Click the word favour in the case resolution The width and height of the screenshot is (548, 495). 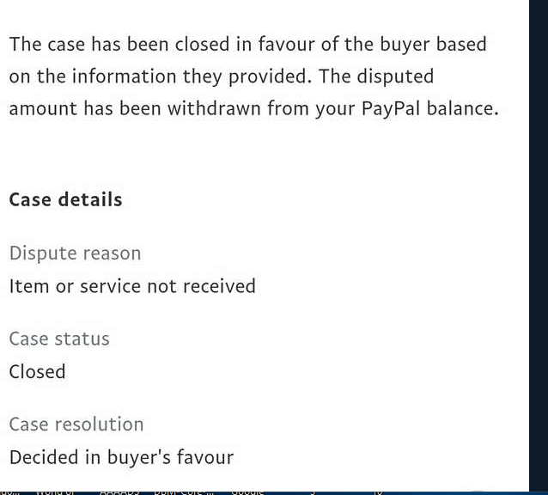click(x=207, y=456)
